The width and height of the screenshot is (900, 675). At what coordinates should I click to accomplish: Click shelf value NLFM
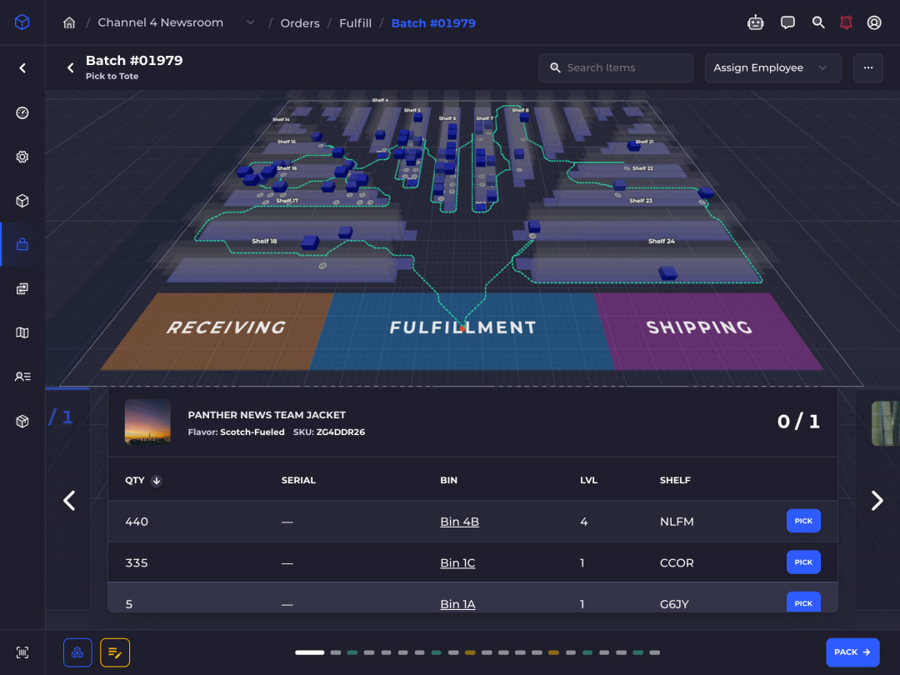coord(677,521)
